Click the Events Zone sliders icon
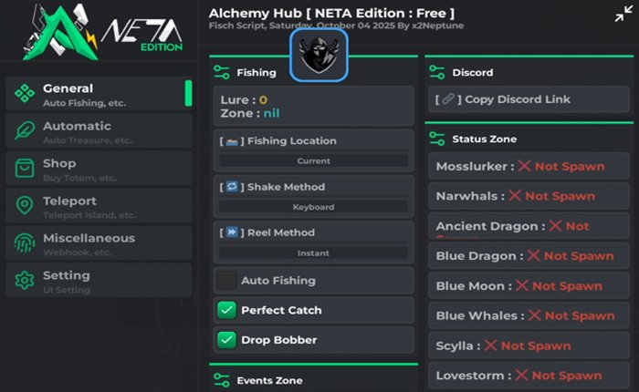Screen dimensions: 639x392 point(221,379)
